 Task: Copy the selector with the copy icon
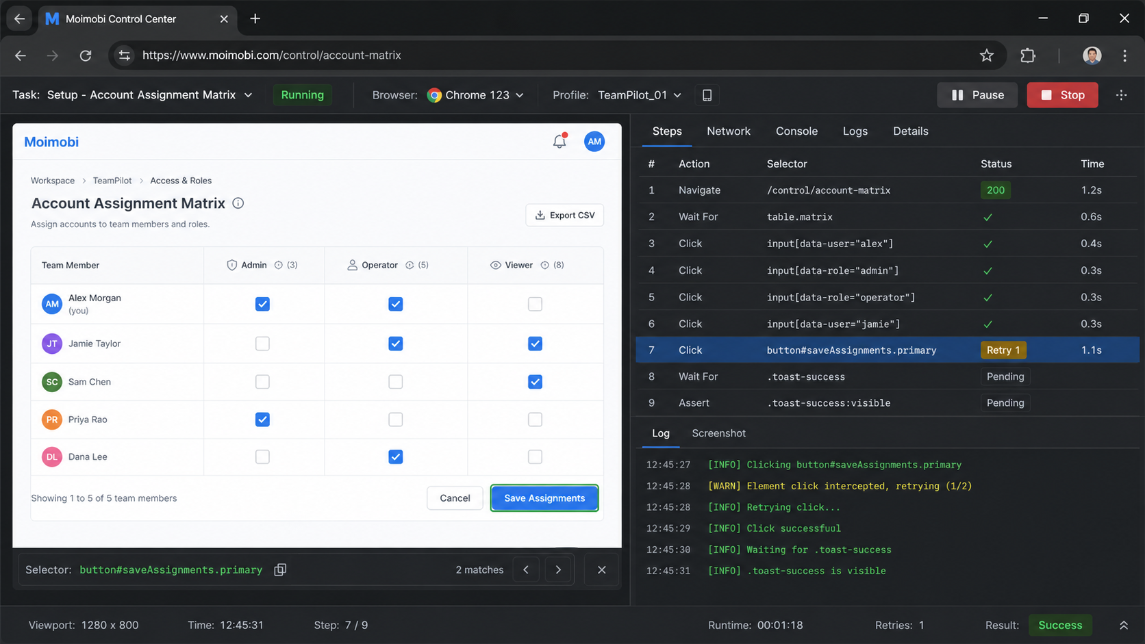point(280,569)
